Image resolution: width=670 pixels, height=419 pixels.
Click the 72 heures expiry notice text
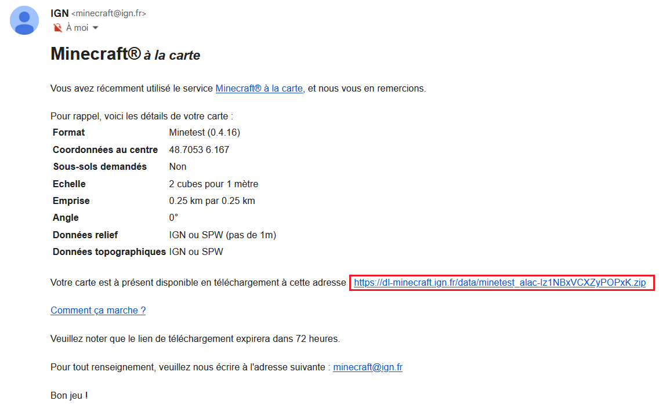click(x=195, y=338)
